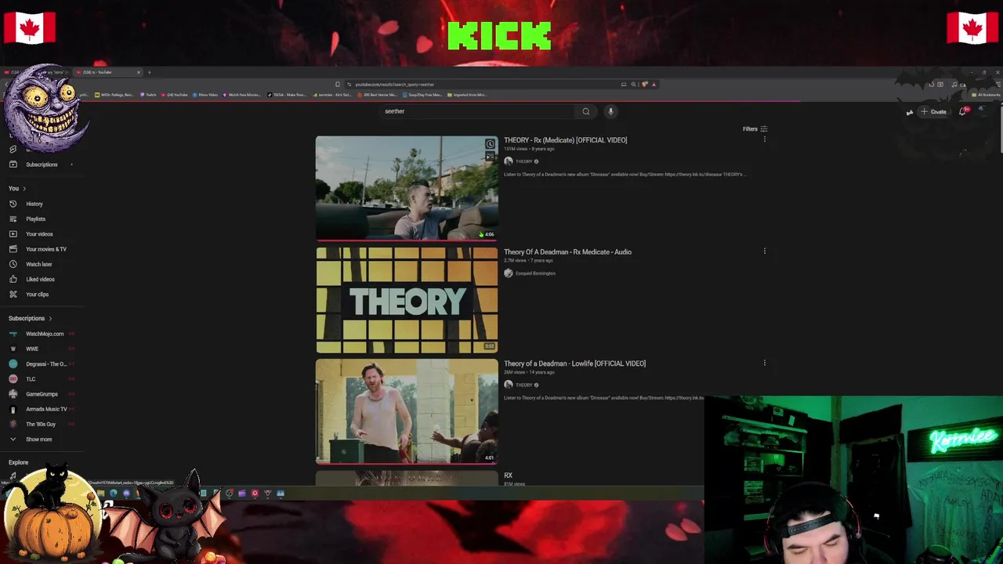Open Playlists from the sidebar
The image size is (1003, 564).
pos(35,219)
